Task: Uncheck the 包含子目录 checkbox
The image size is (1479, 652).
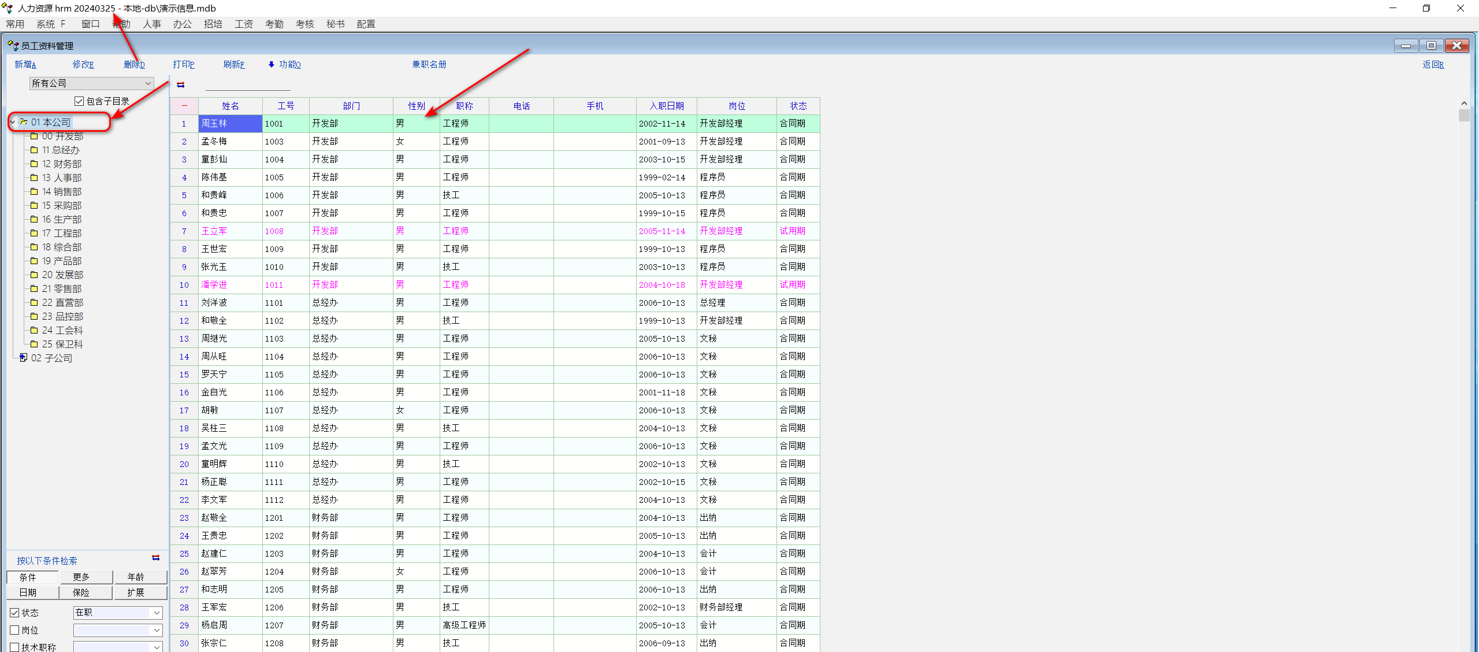Action: click(79, 101)
